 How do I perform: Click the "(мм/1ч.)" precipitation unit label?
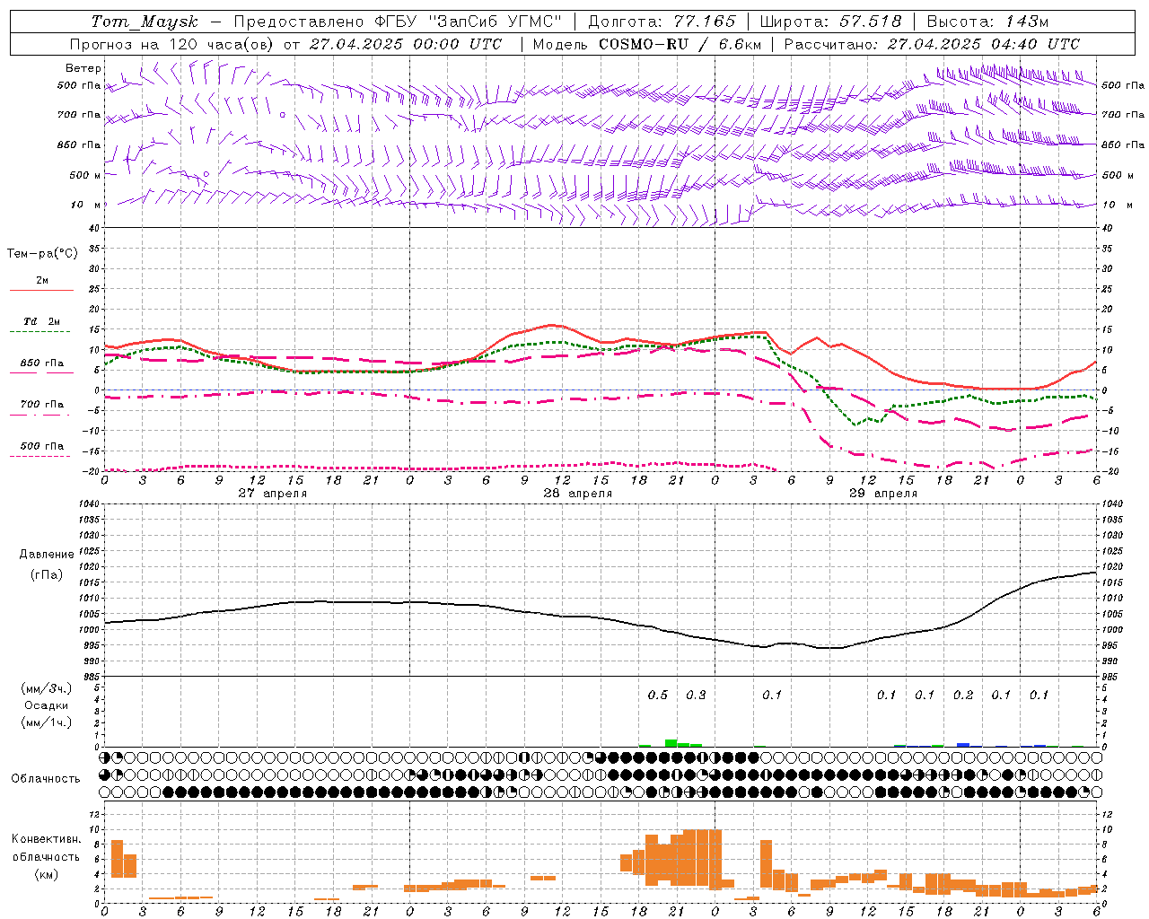coord(46,722)
